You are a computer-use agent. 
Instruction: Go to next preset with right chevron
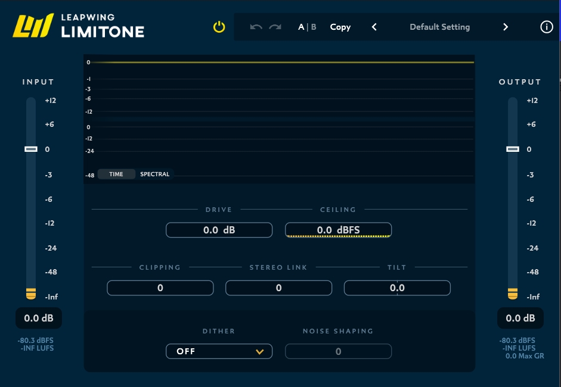point(505,27)
